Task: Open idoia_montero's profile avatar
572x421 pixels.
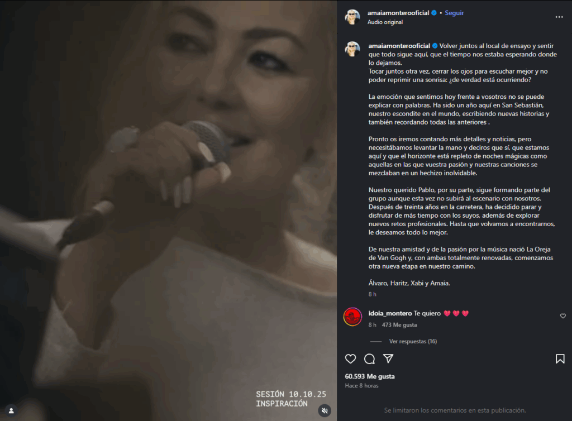Action: 352,317
